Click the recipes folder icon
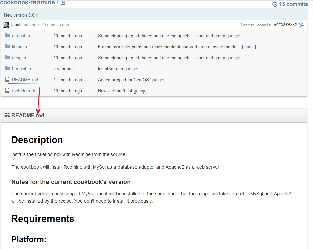This screenshot has width=313, height=249. coord(7,58)
